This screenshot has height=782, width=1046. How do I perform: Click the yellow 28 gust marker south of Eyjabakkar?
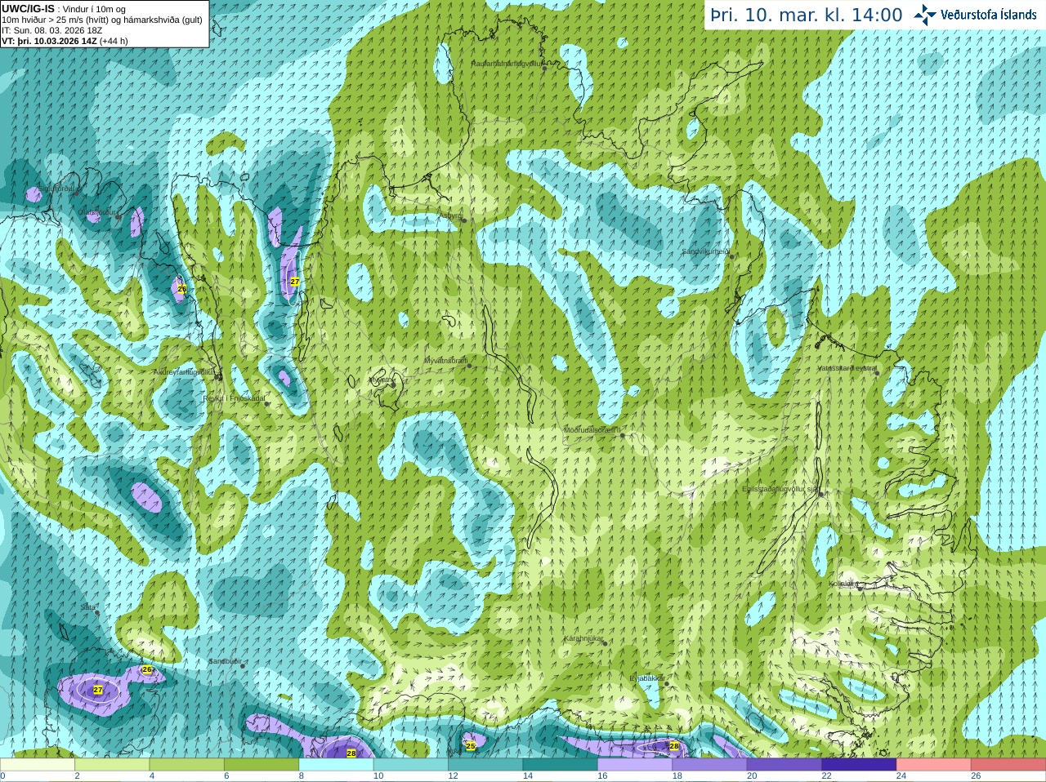(674, 746)
